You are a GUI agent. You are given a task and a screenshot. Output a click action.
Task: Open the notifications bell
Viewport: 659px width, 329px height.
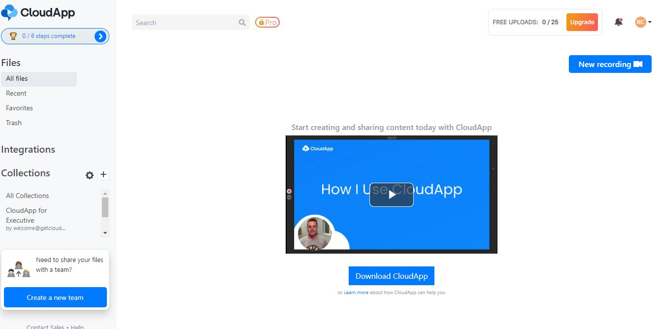(x=619, y=22)
